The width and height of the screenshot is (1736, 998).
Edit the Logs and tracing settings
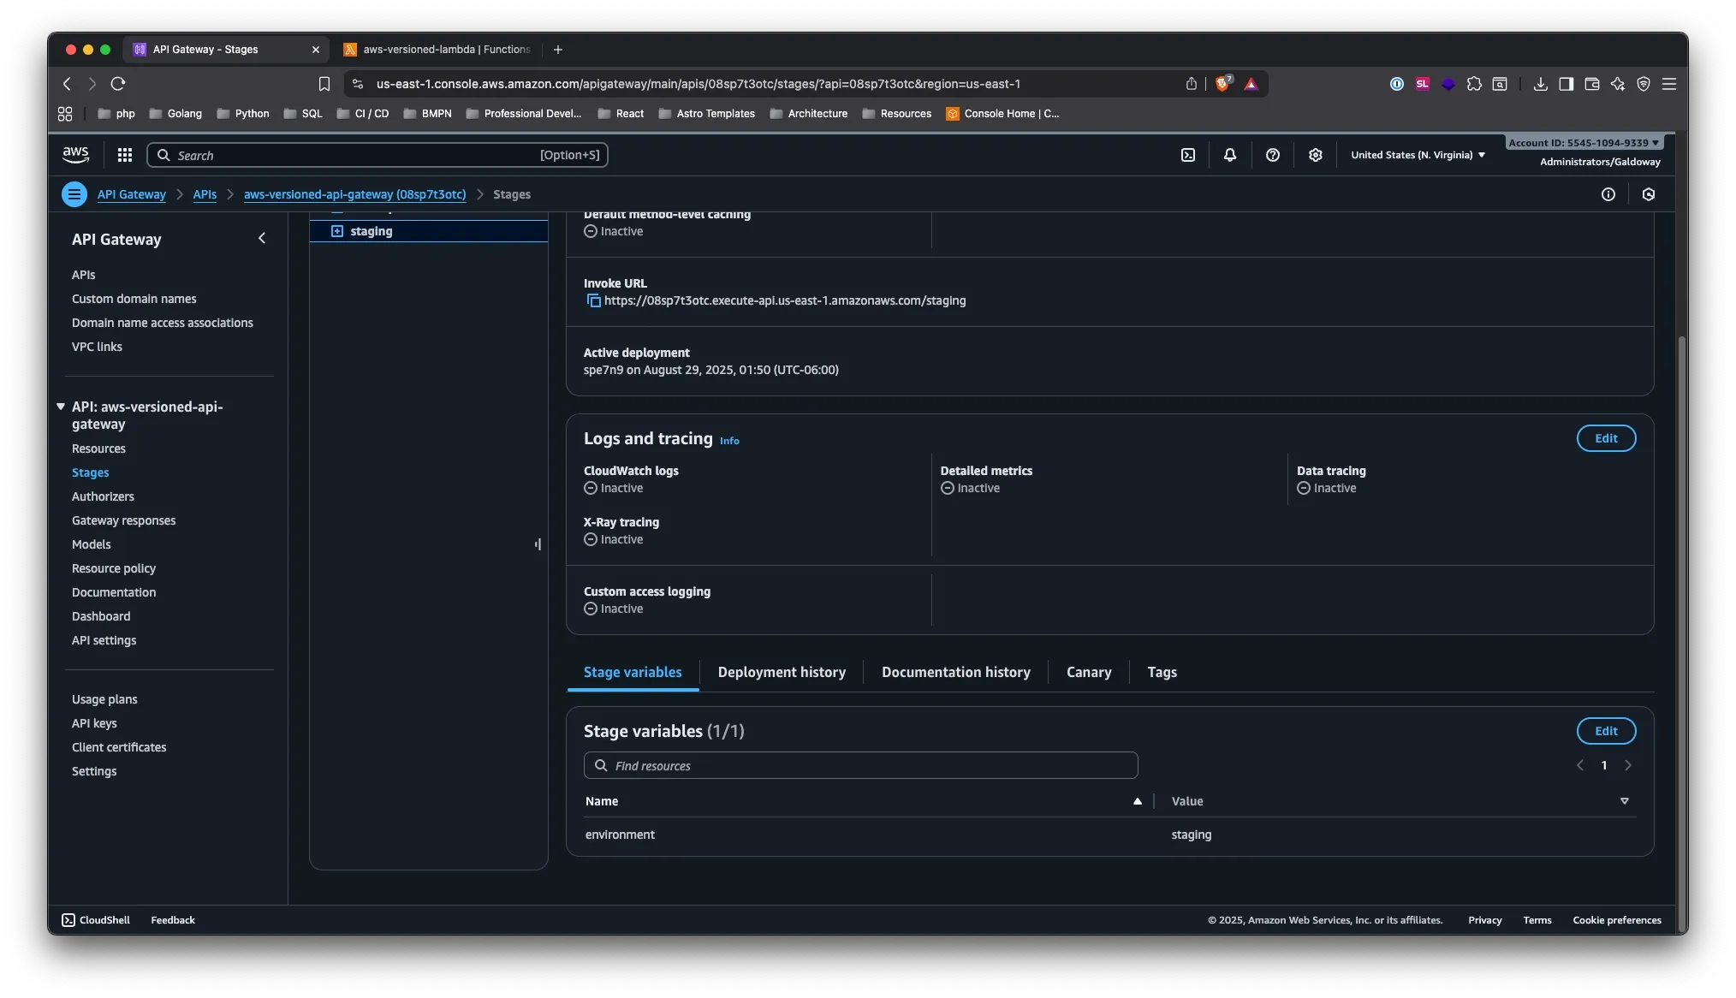tap(1605, 437)
